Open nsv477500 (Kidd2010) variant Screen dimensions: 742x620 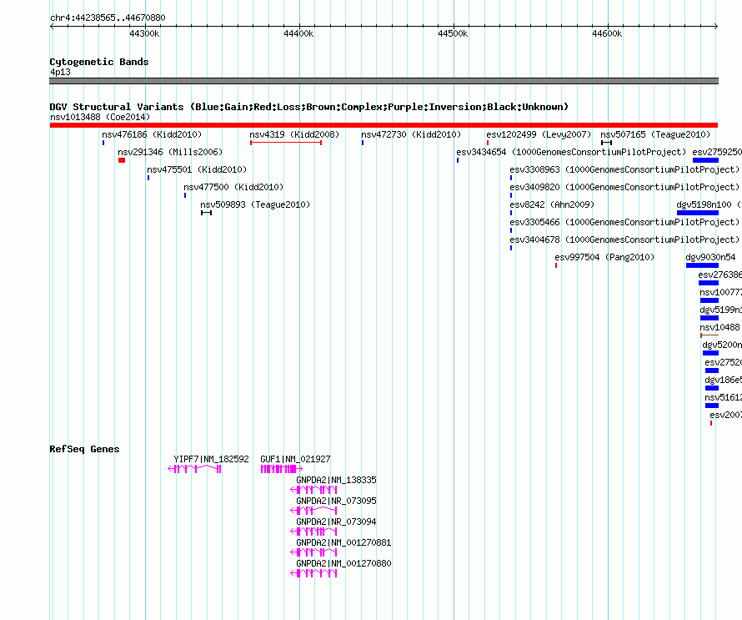coord(233,187)
